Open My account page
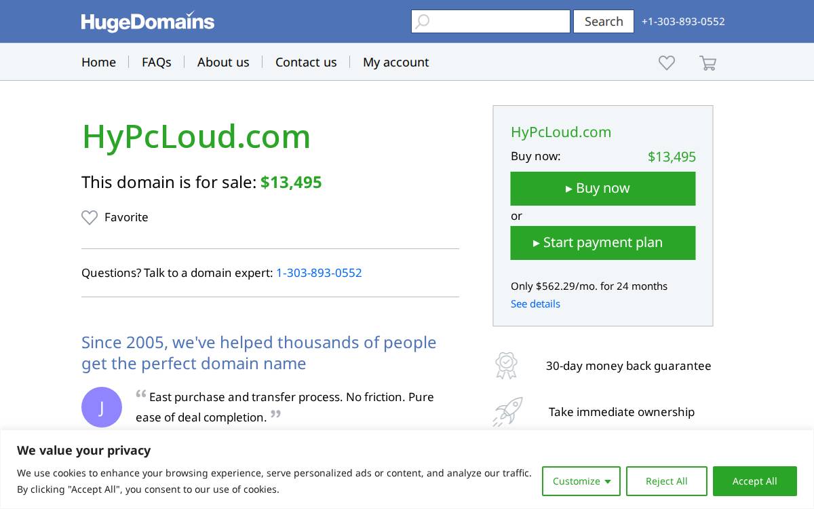 pyautogui.click(x=396, y=62)
